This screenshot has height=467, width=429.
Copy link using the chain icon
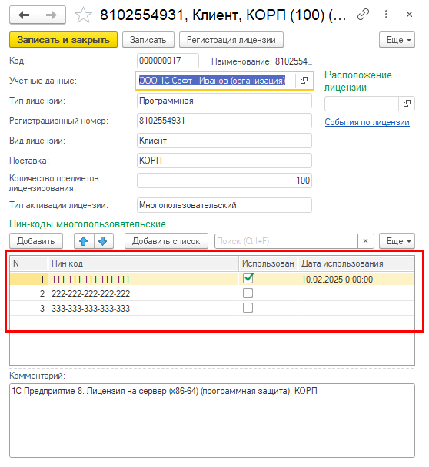(363, 15)
